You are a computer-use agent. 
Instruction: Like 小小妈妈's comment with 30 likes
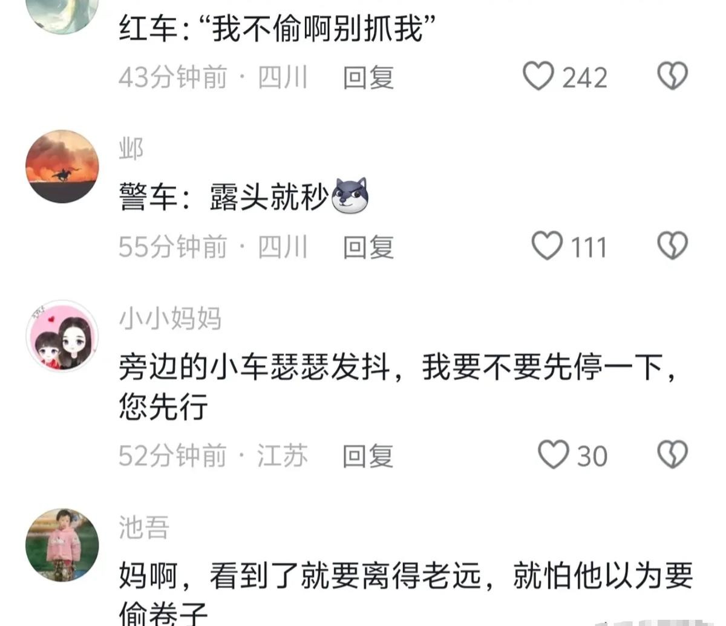tap(554, 454)
